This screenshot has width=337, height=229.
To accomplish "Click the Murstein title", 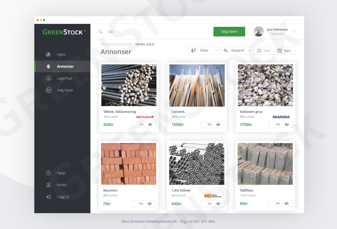I will (110, 190).
